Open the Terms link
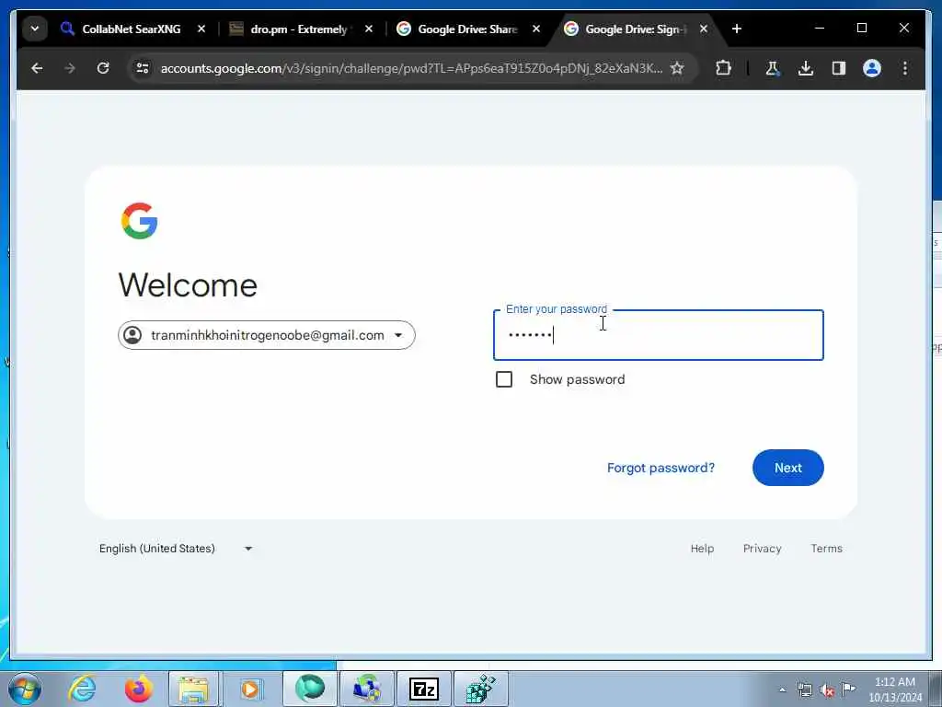The height and width of the screenshot is (707, 942). point(827,549)
